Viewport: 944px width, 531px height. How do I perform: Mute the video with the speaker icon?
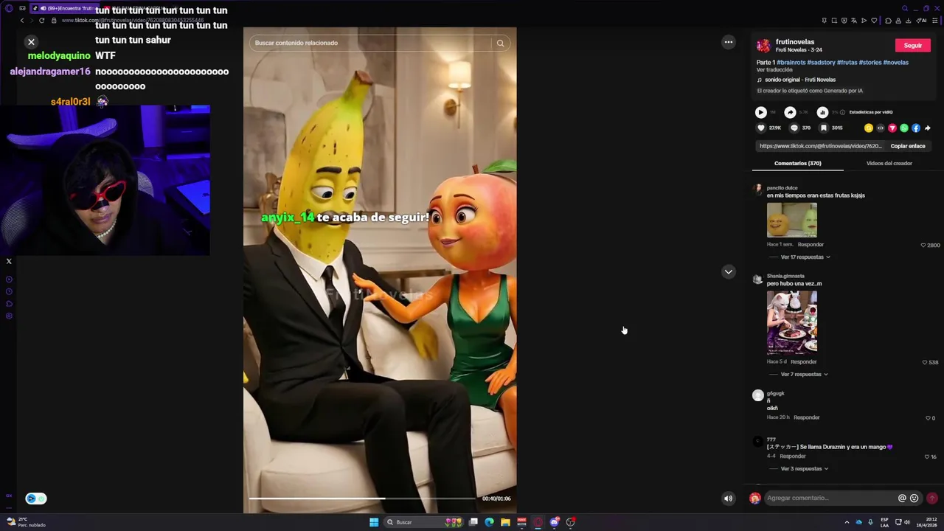click(728, 499)
